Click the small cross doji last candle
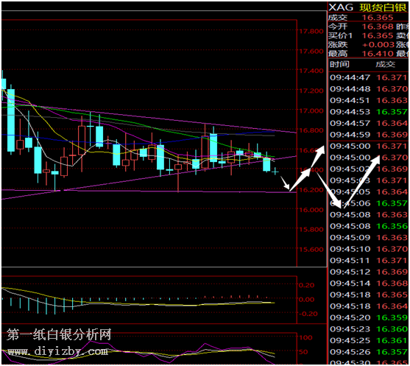 [x=275, y=172]
